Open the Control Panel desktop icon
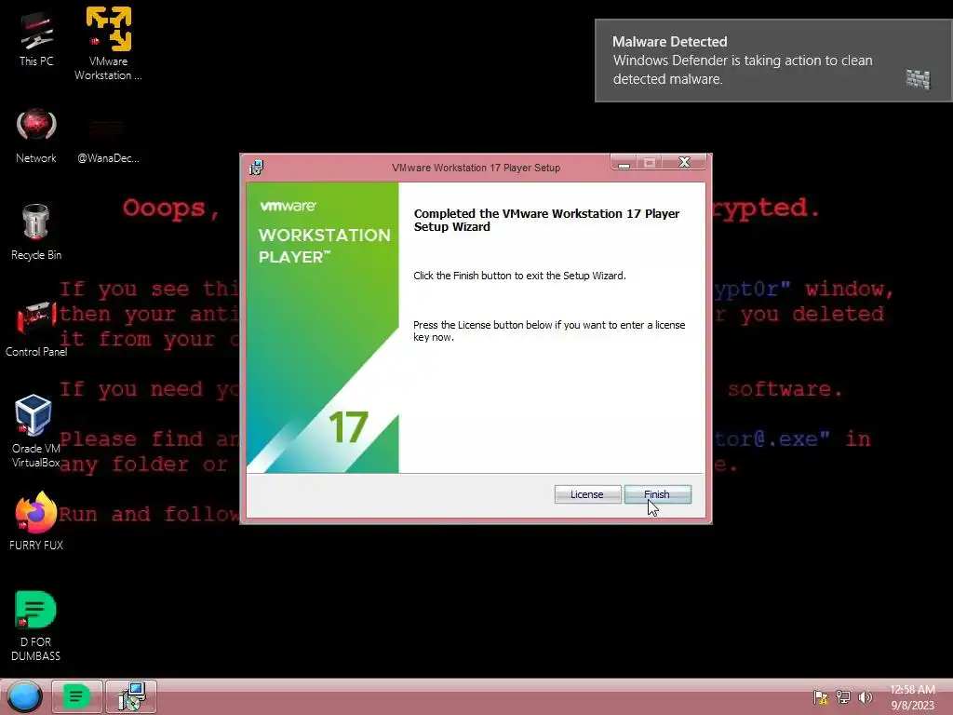 pyautogui.click(x=36, y=329)
